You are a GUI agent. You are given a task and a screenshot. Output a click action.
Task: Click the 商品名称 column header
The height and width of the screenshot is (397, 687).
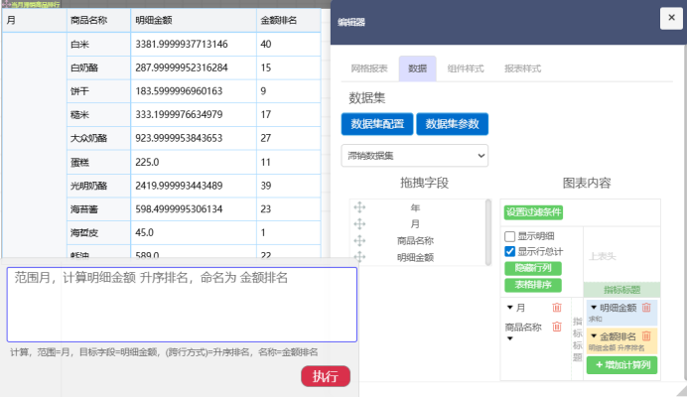pos(98,20)
